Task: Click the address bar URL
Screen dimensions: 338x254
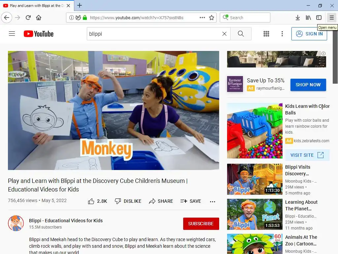Action: click(137, 18)
